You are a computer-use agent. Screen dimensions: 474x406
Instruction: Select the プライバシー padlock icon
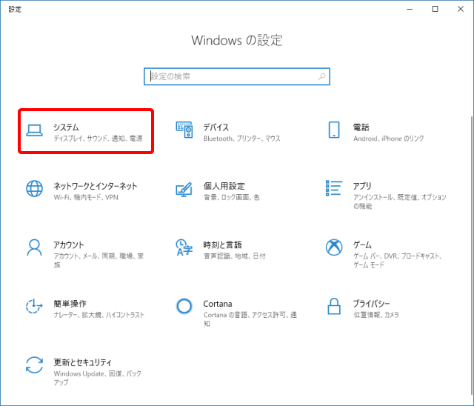click(334, 306)
